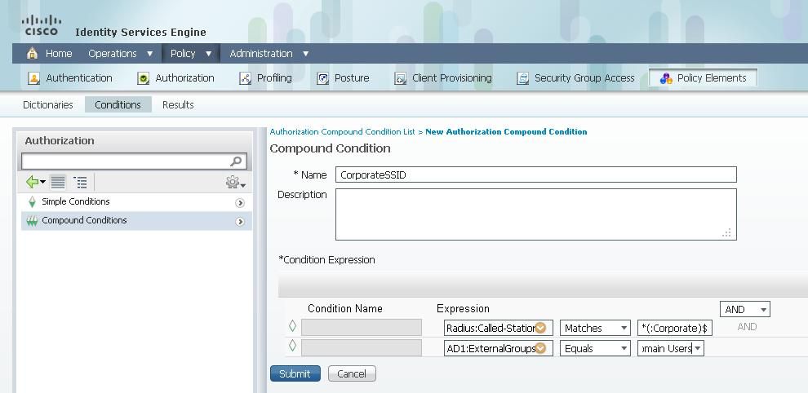Image resolution: width=808 pixels, height=393 pixels.
Task: Click the Authentication tab icon
Action: [x=34, y=78]
